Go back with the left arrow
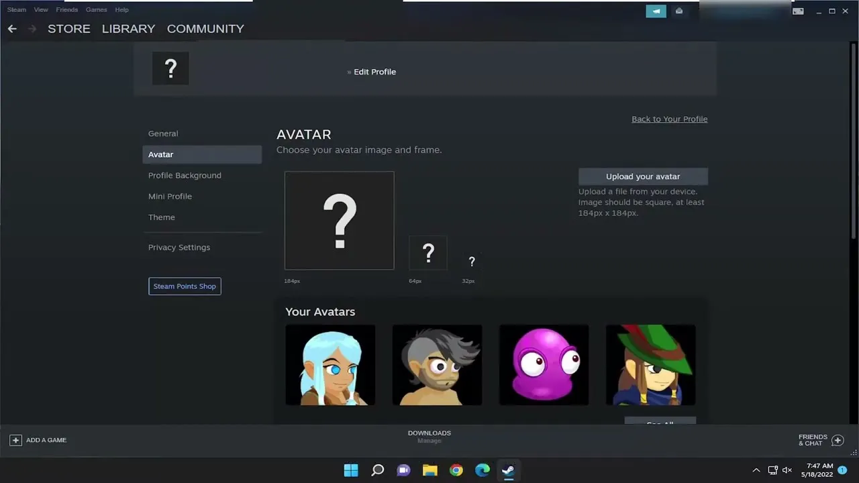 [12, 29]
